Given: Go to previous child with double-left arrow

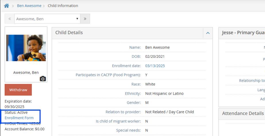Looking at the screenshot, I should 9,19.
